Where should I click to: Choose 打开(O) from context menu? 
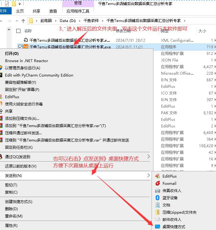[12, 54]
